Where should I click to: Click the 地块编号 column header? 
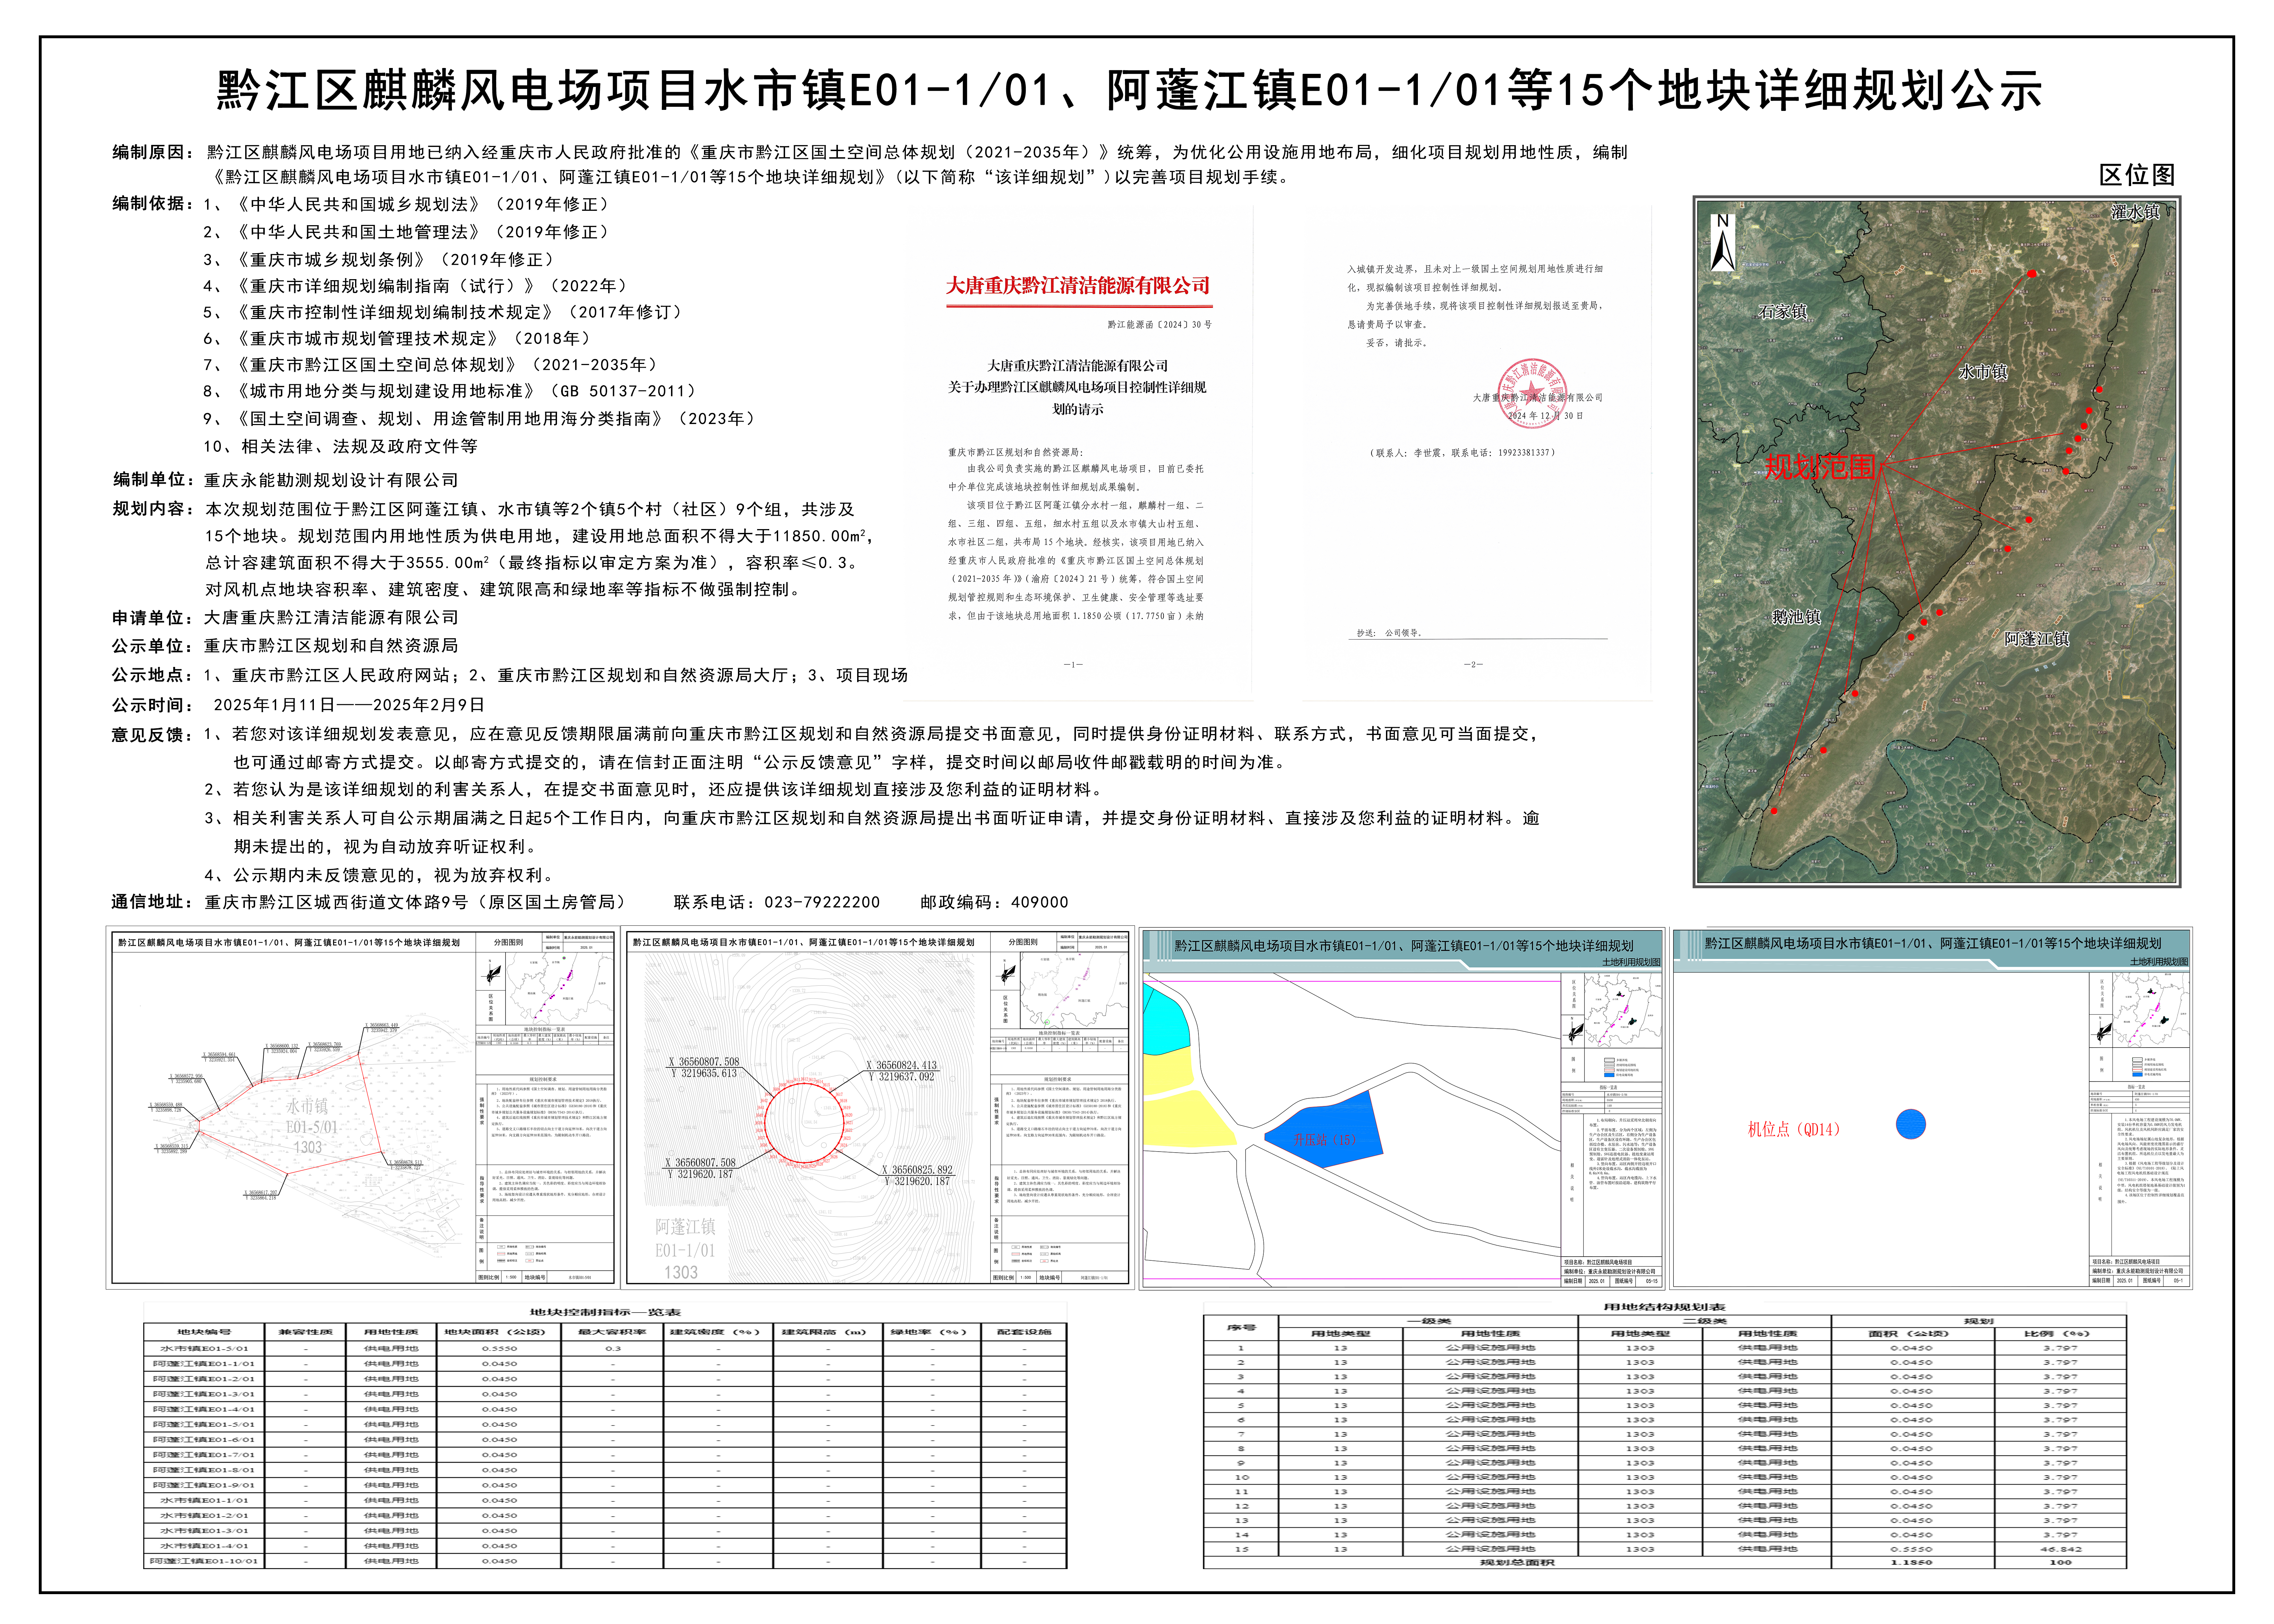[204, 1332]
